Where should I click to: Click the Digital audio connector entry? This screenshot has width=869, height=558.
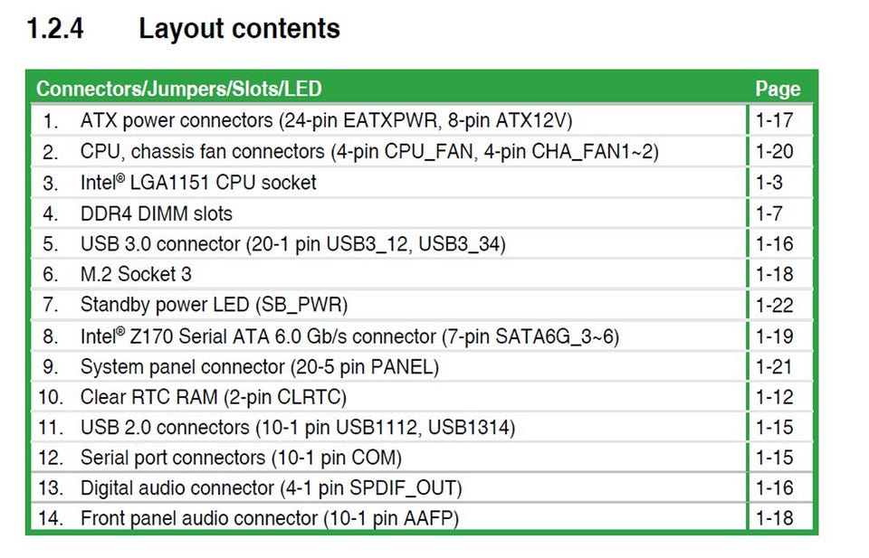(271, 488)
